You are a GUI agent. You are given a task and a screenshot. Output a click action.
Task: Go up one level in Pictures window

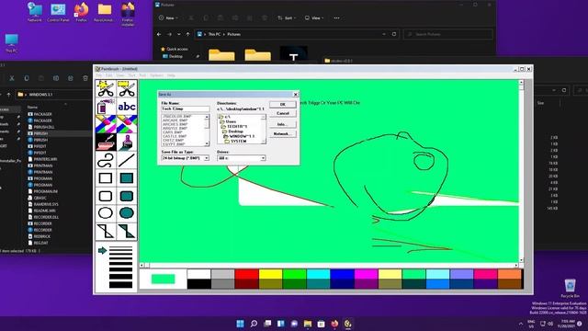(x=187, y=34)
